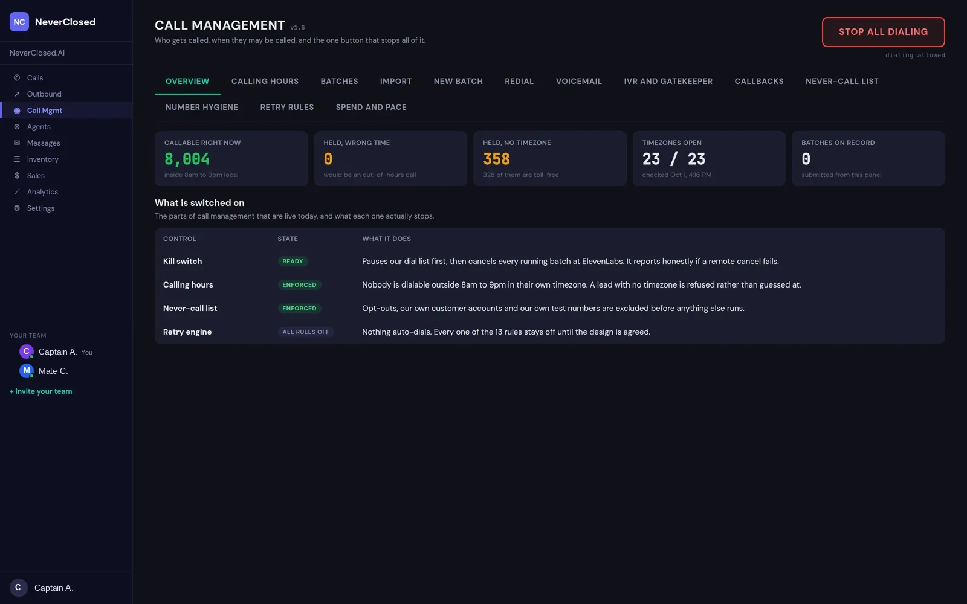Click the NC logo badge
This screenshot has width=967, height=604.
[x=19, y=22]
